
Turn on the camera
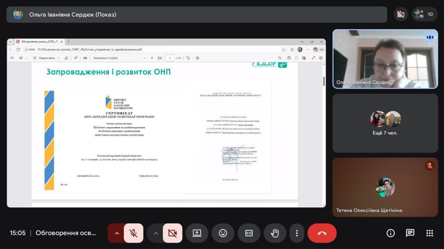click(x=172, y=233)
